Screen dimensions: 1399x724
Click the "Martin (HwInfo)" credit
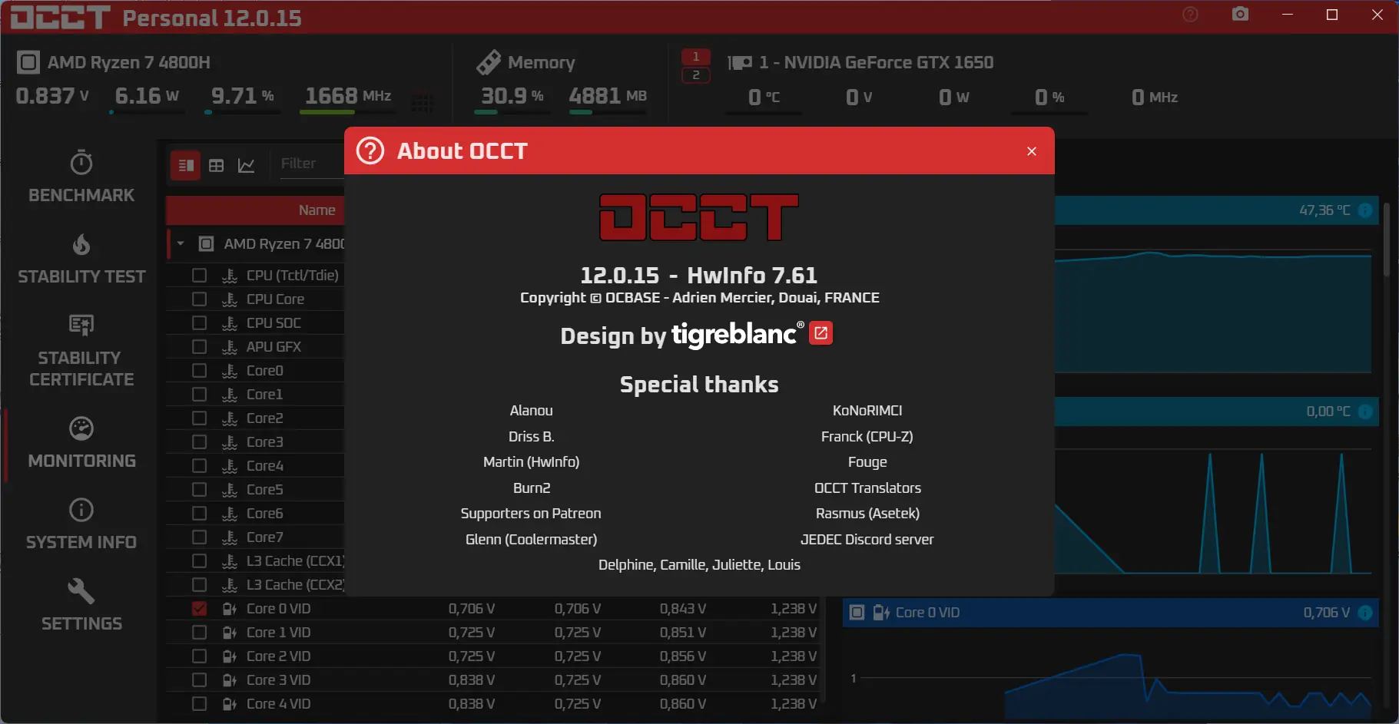532,462
